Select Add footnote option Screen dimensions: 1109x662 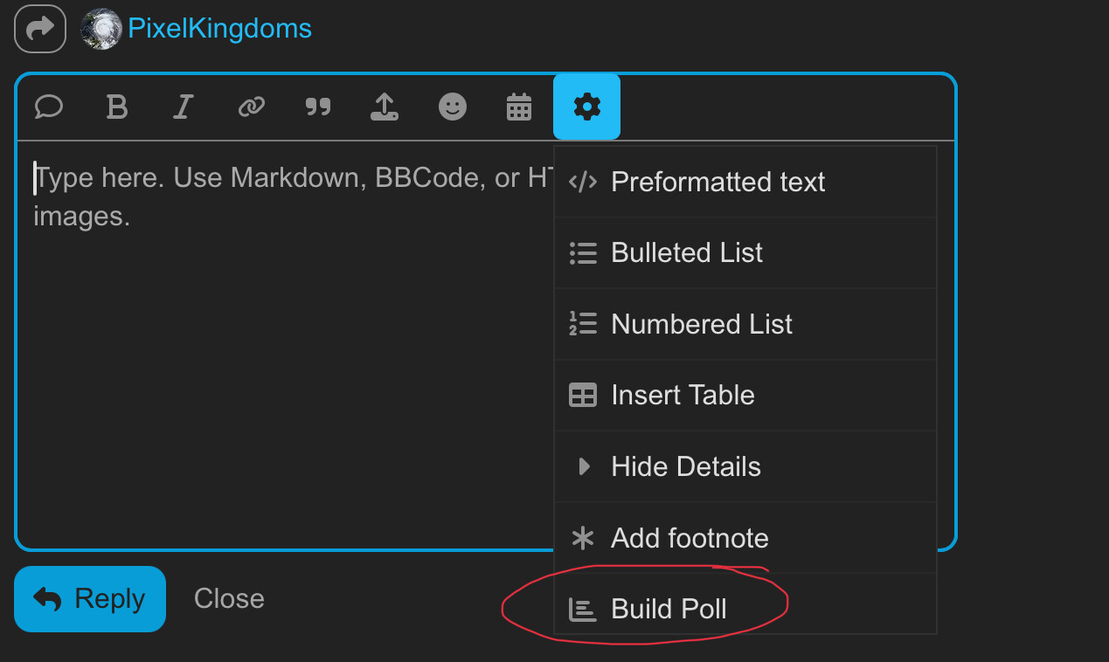(x=745, y=538)
